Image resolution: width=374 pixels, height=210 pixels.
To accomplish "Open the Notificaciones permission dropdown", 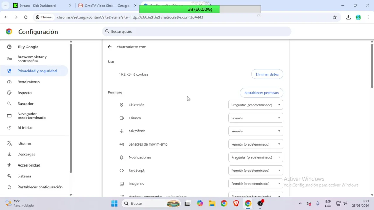I will (x=256, y=157).
